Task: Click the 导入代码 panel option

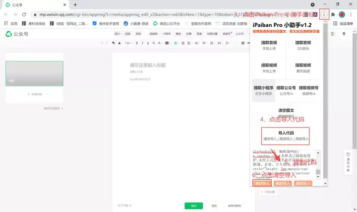Action: (286, 136)
